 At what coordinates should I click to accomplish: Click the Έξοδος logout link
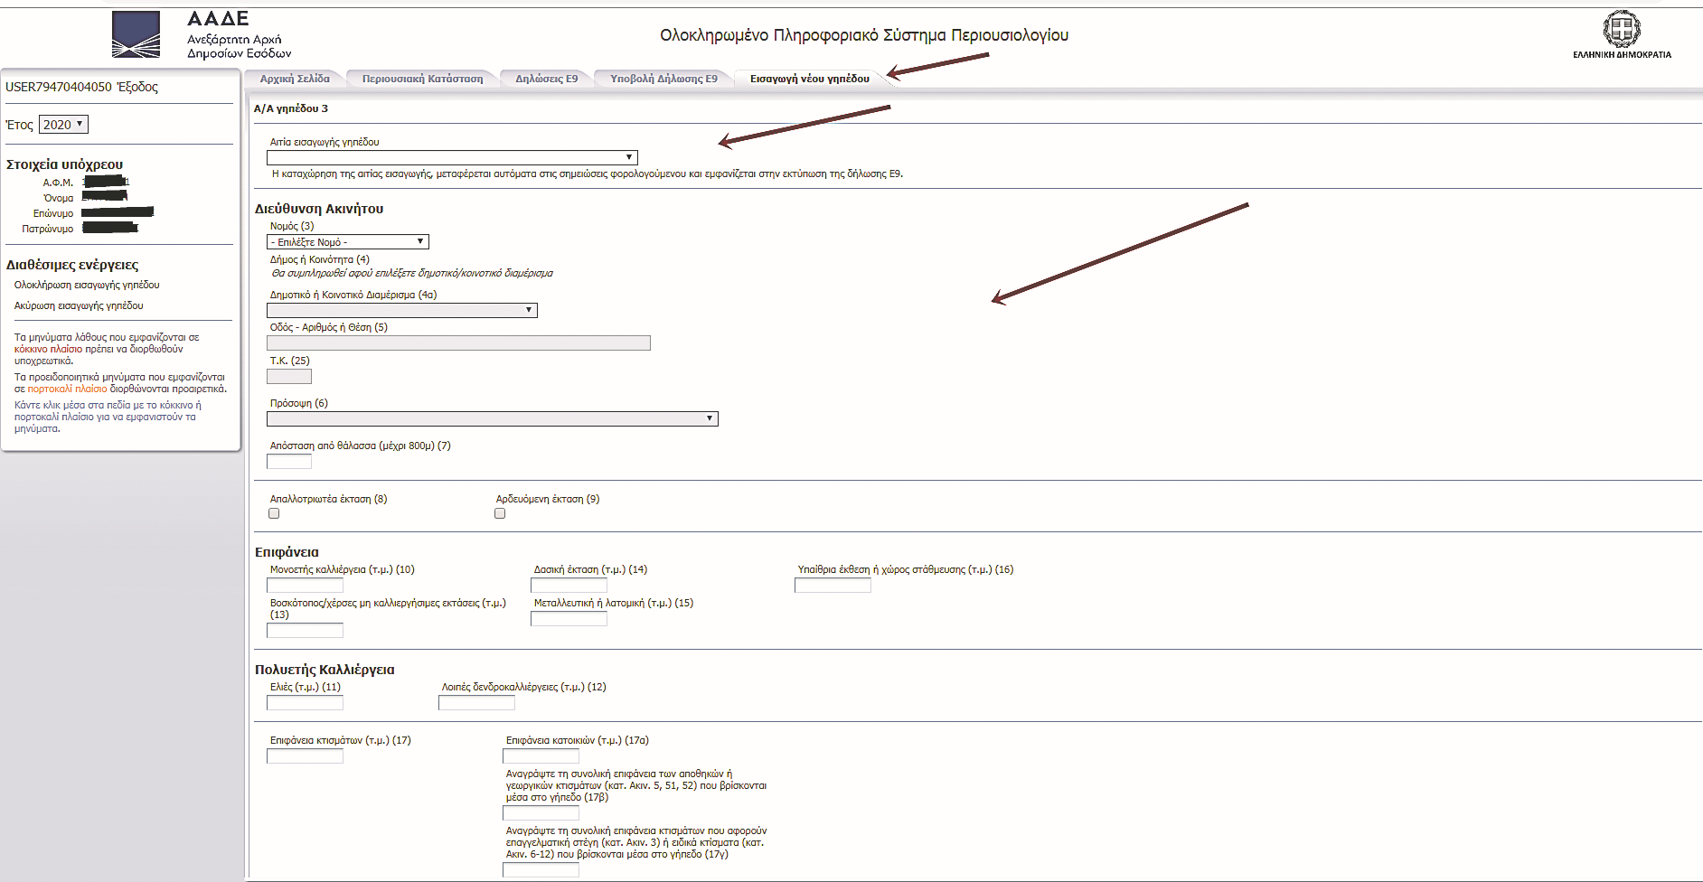coord(137,87)
